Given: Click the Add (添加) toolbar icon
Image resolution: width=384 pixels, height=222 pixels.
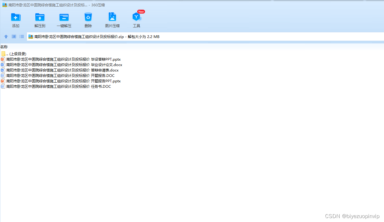Looking at the screenshot, I should point(16,17).
